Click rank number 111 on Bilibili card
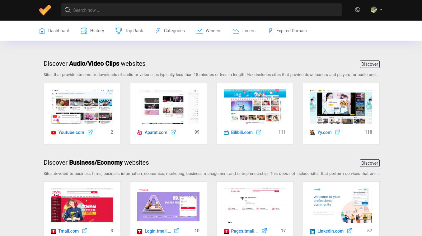The width and height of the screenshot is (422, 236). click(x=282, y=132)
